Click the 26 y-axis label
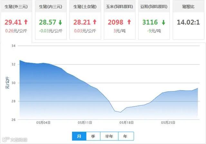The height and width of the screenshot is (144, 206). point(14,120)
